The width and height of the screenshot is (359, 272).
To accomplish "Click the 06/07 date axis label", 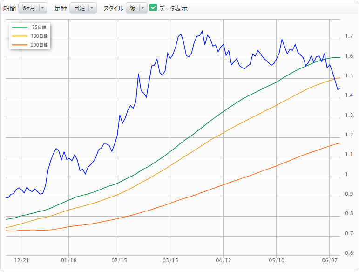I will [330, 260].
